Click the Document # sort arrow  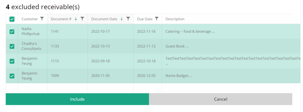tap(76, 19)
